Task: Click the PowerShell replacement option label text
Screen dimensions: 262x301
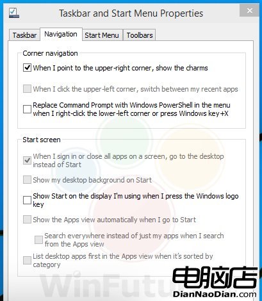Action: pos(131,109)
